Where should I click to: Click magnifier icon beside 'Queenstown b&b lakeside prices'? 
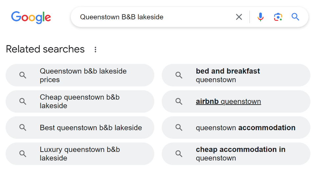point(23,75)
